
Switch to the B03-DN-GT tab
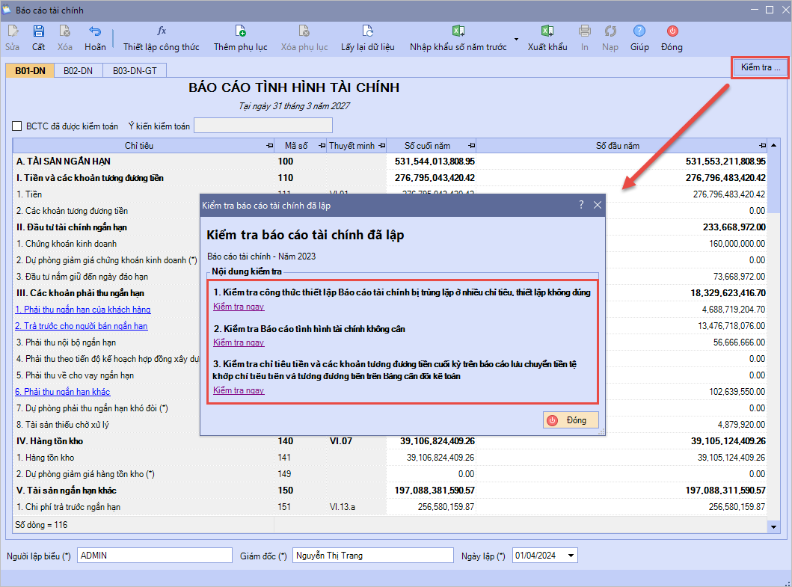pyautogui.click(x=135, y=71)
